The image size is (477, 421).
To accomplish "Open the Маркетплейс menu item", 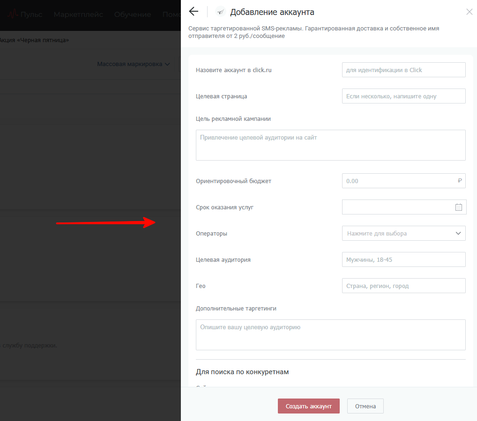I will 78,15.
